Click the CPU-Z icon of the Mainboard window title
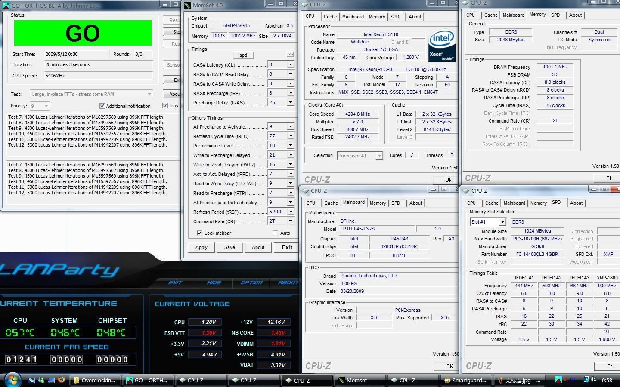Viewport: 620px width, 387px height. click(306, 190)
